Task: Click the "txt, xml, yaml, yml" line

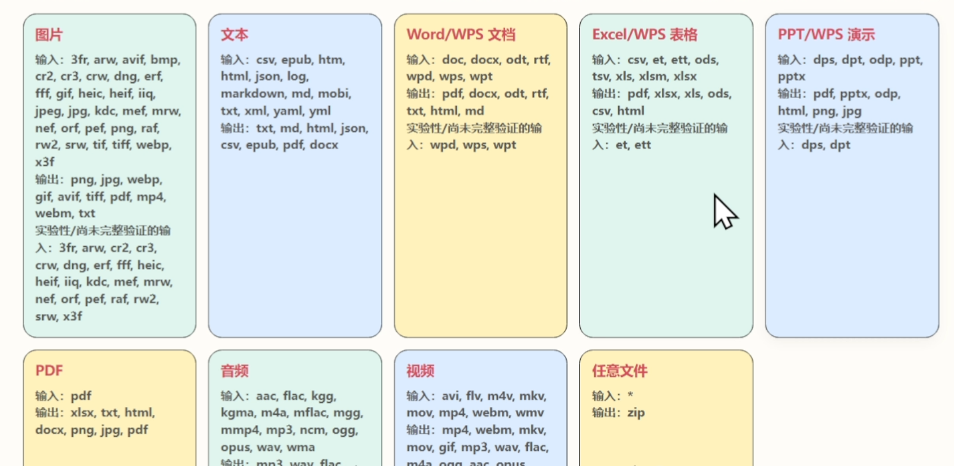Action: [x=276, y=111]
